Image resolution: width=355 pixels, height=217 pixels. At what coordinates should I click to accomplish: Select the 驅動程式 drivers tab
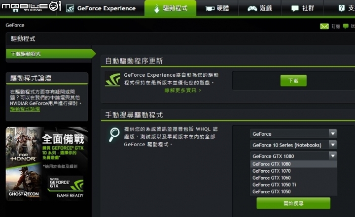[x=171, y=8]
